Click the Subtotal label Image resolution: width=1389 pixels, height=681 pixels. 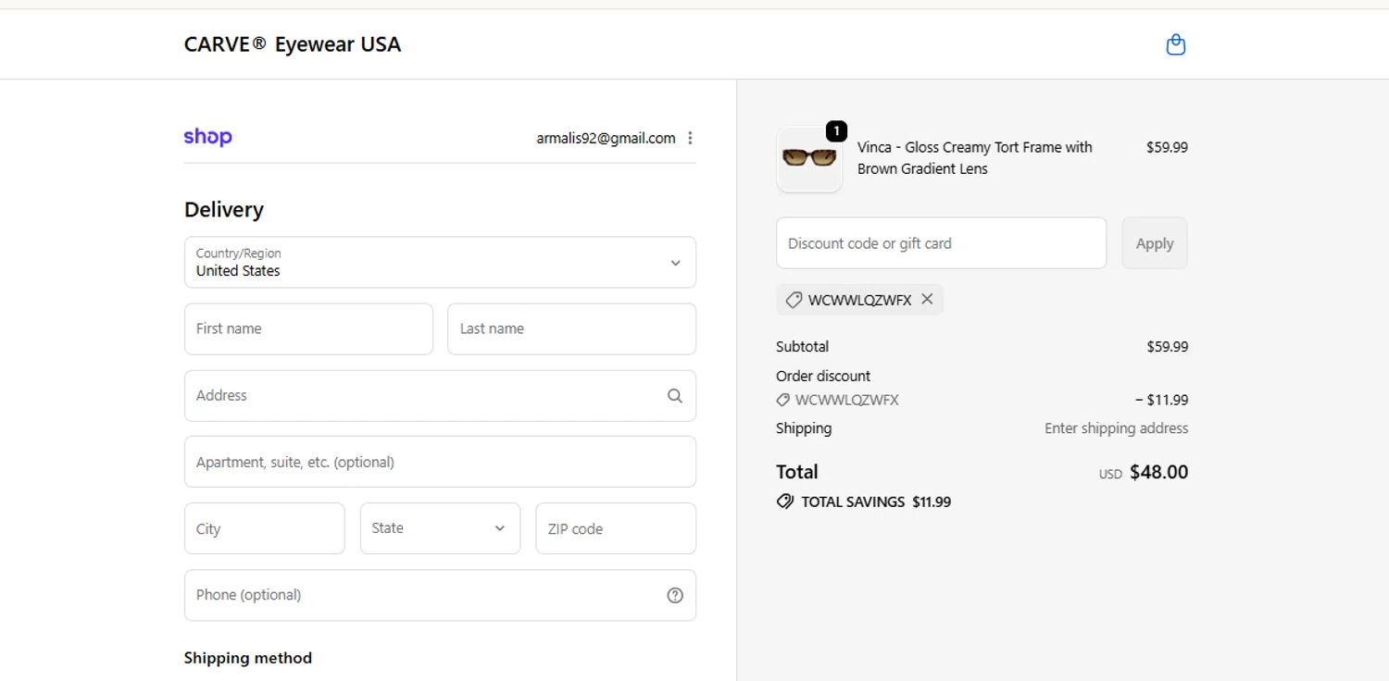click(x=802, y=347)
